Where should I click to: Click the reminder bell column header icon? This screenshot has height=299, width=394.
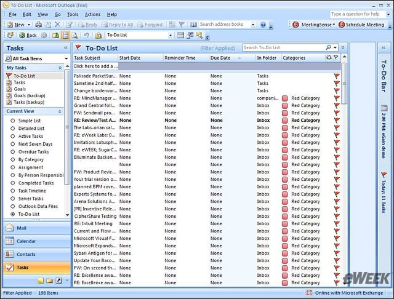click(329, 57)
